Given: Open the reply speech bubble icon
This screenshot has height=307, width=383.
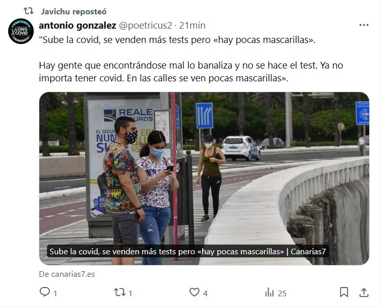Looking at the screenshot, I should coord(45,292).
